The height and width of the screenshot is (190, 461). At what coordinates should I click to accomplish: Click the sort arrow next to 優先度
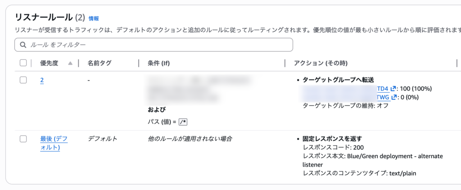tap(70, 63)
